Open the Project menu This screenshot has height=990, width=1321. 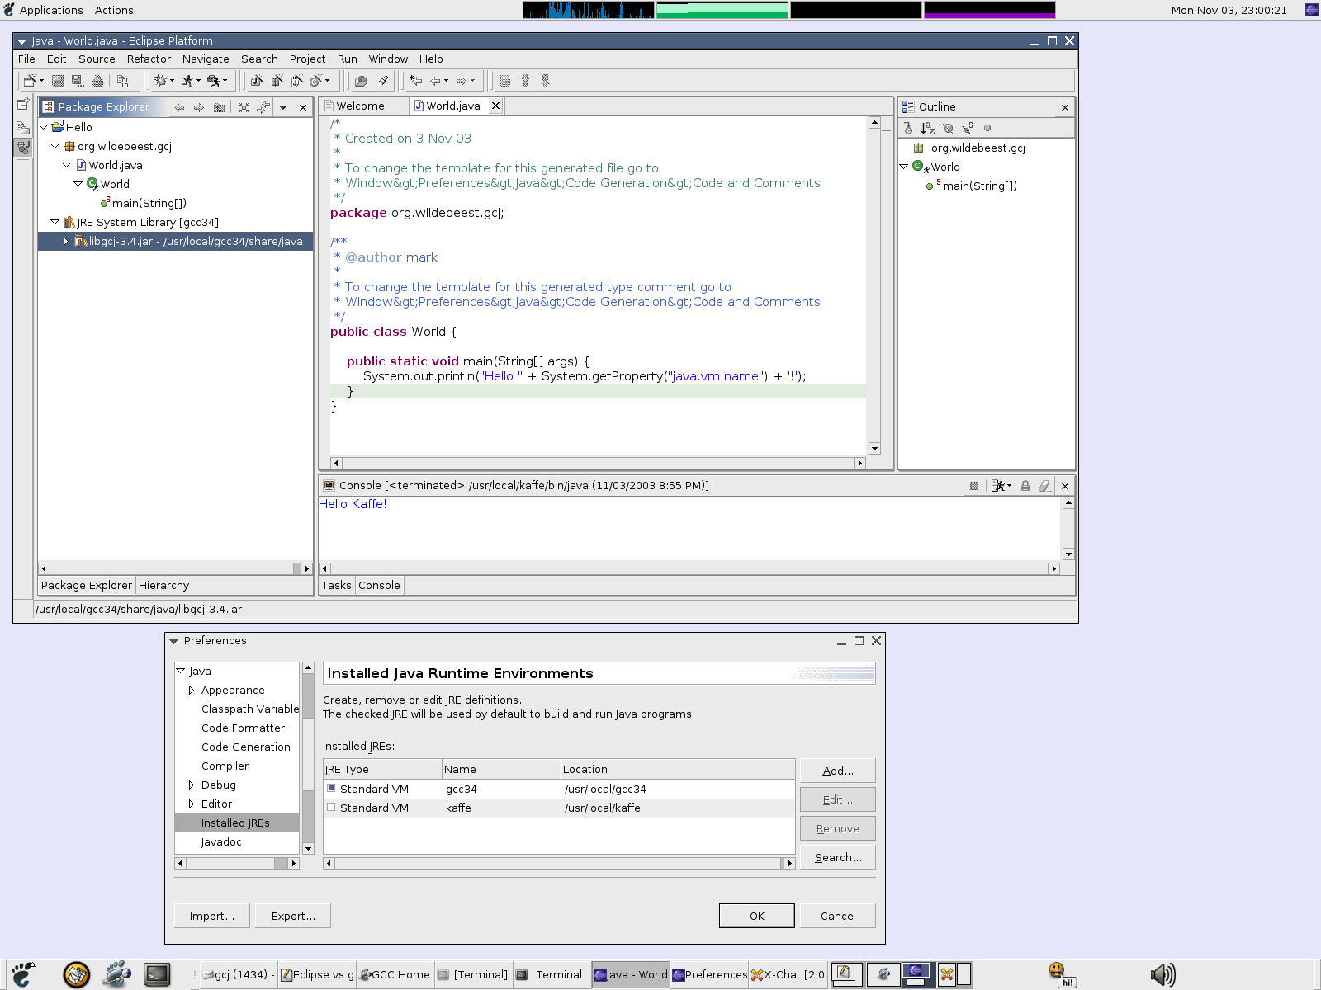307,59
